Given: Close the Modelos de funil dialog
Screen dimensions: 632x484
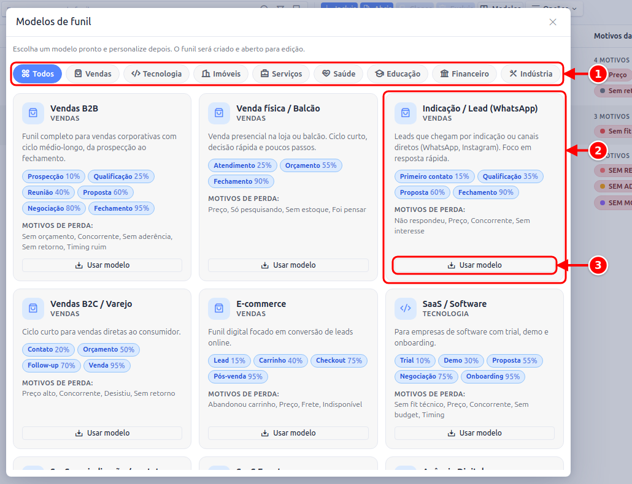Looking at the screenshot, I should coord(553,22).
